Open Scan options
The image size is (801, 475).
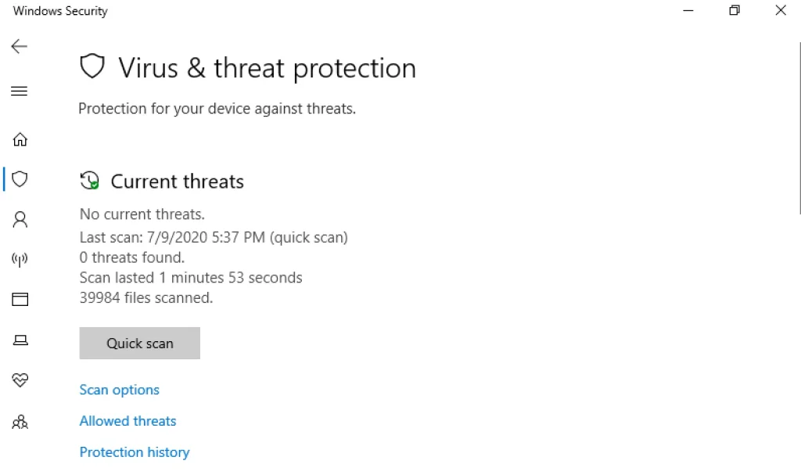[x=119, y=389]
